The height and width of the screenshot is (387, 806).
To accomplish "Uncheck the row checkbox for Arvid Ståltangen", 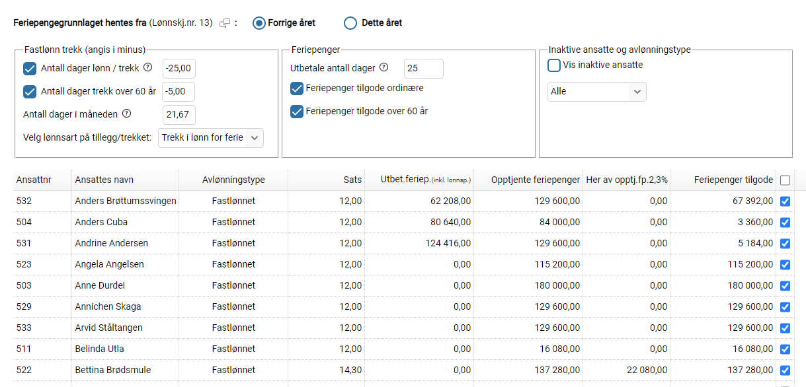I will pyautogui.click(x=785, y=328).
